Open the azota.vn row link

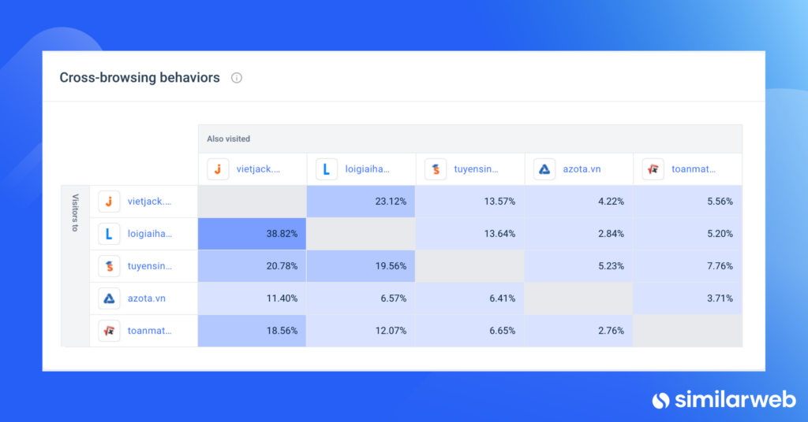(x=146, y=298)
